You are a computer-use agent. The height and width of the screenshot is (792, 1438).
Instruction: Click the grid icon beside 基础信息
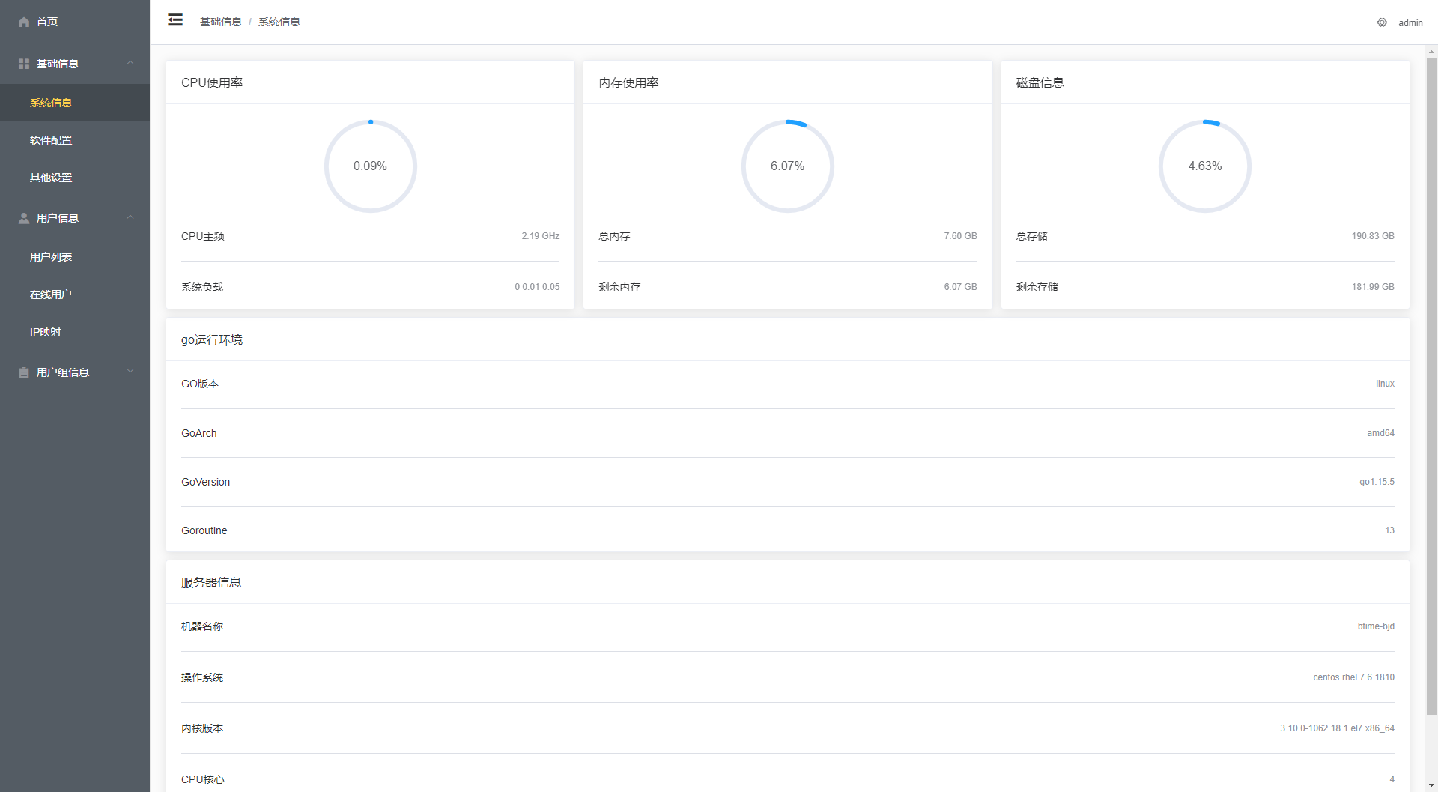pos(24,64)
